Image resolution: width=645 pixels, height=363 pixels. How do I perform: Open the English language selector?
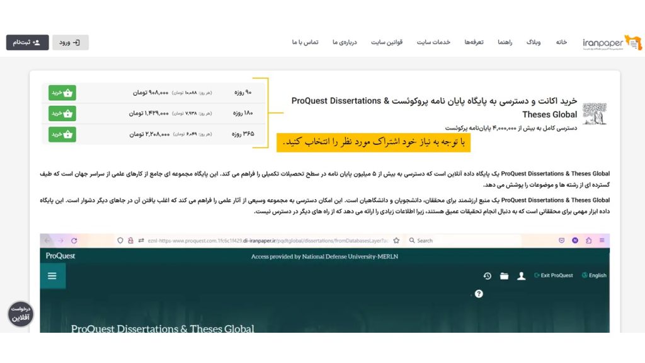point(594,275)
